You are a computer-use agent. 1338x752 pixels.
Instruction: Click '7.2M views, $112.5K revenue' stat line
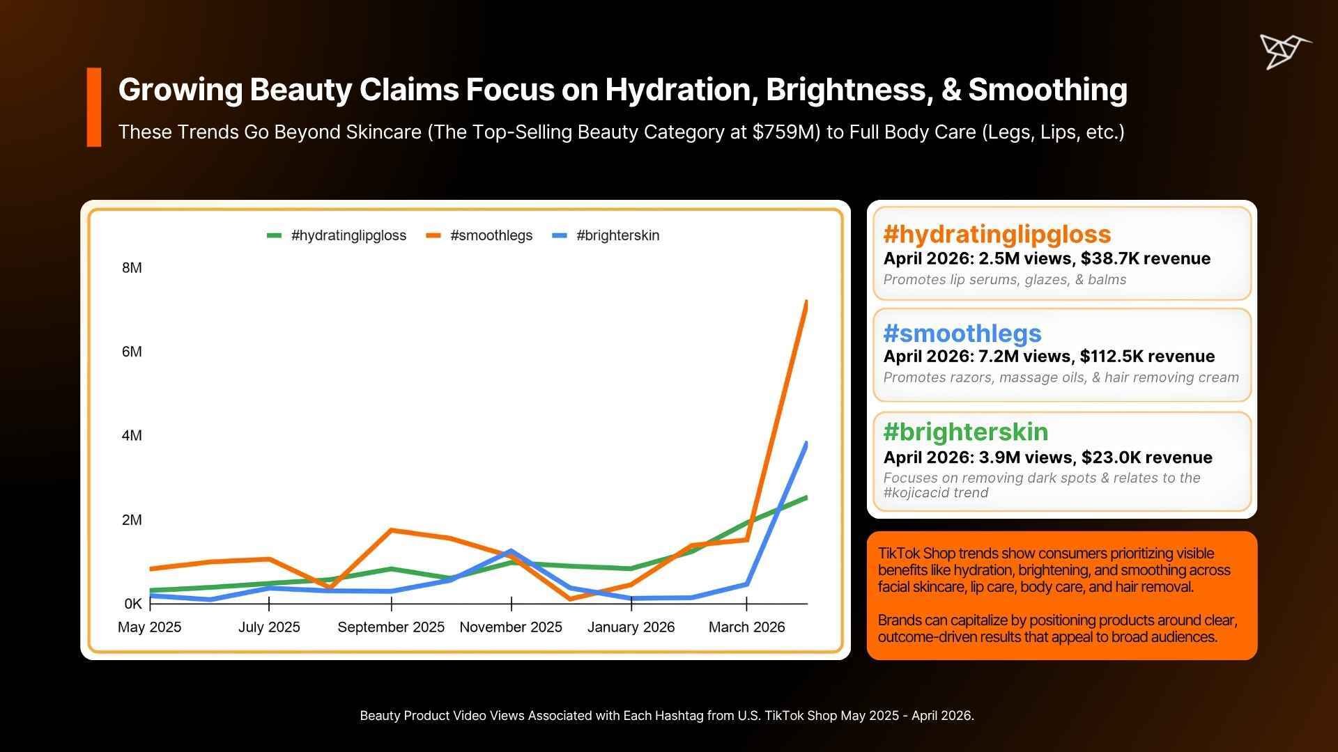tap(1049, 357)
